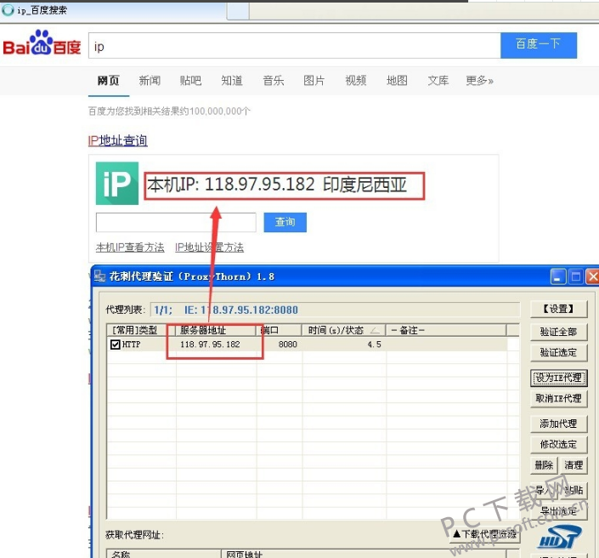This screenshot has height=558, width=599.
Task: Switch to 新闻 tab
Action: click(150, 81)
